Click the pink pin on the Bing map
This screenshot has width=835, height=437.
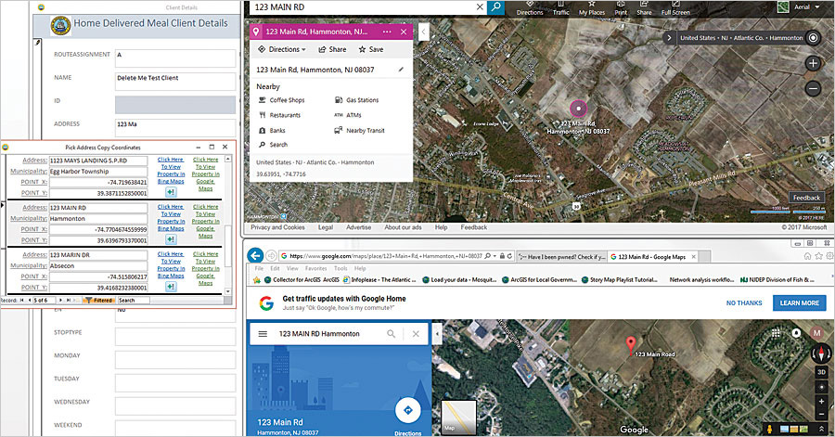pos(578,109)
